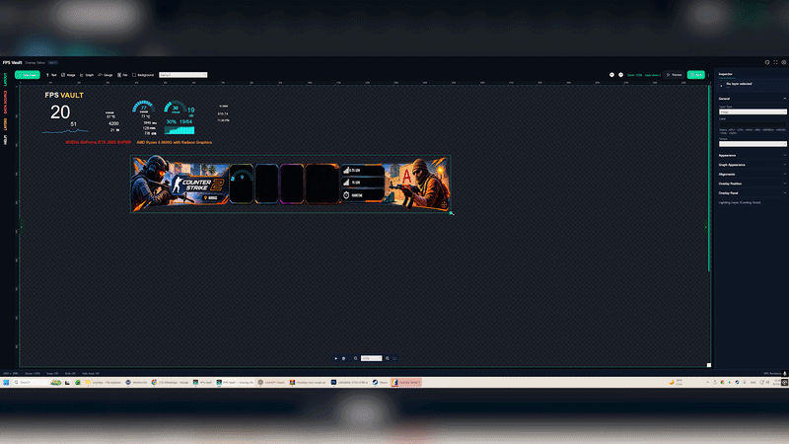The image size is (789, 444).
Task: Open the Photoshop taskbar item
Action: coord(349,383)
